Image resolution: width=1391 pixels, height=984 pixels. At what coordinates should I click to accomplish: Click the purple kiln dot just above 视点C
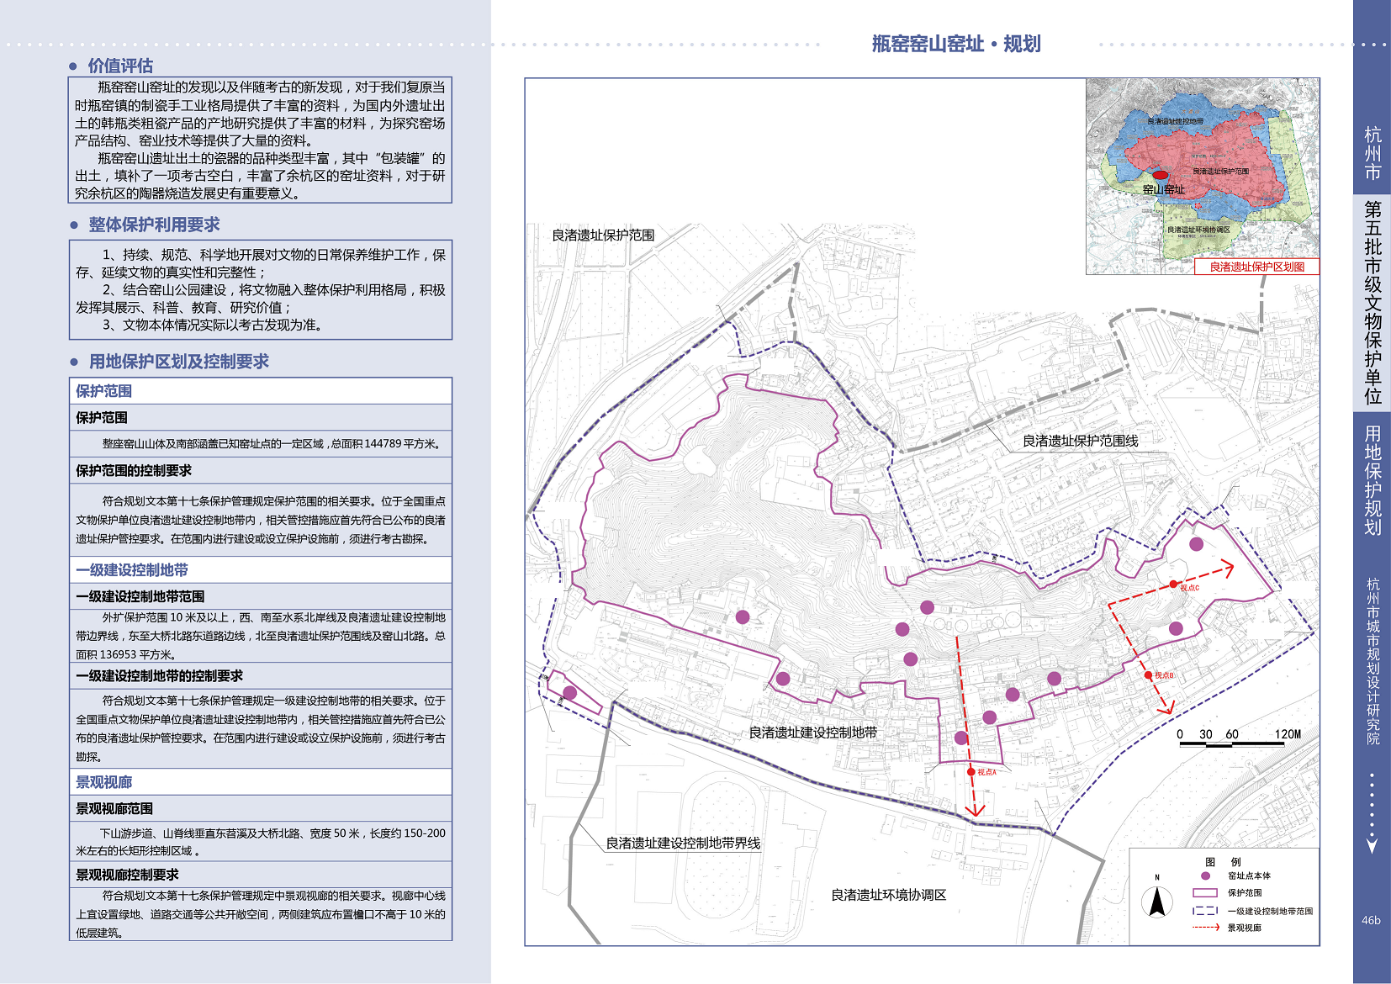click(x=1196, y=544)
